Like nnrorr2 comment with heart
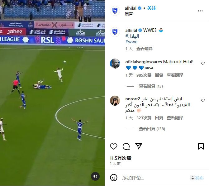 pyautogui.click(x=202, y=100)
